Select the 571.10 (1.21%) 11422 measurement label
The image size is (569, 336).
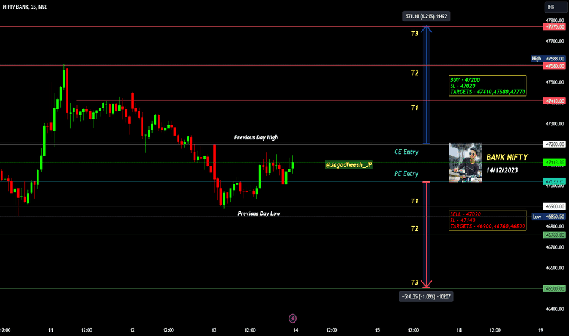click(426, 16)
